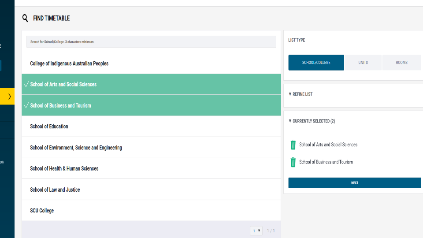Viewport: 423px width, 238px height.
Task: Collapse the Currently Selected (2) section
Action: [312, 121]
